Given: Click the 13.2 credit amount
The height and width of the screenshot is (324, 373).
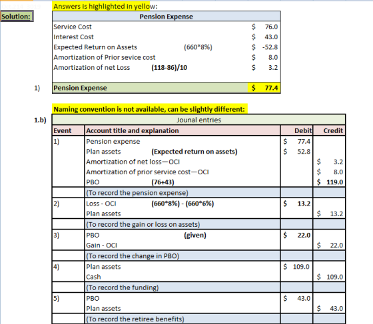Looking at the screenshot, I should tap(336, 214).
